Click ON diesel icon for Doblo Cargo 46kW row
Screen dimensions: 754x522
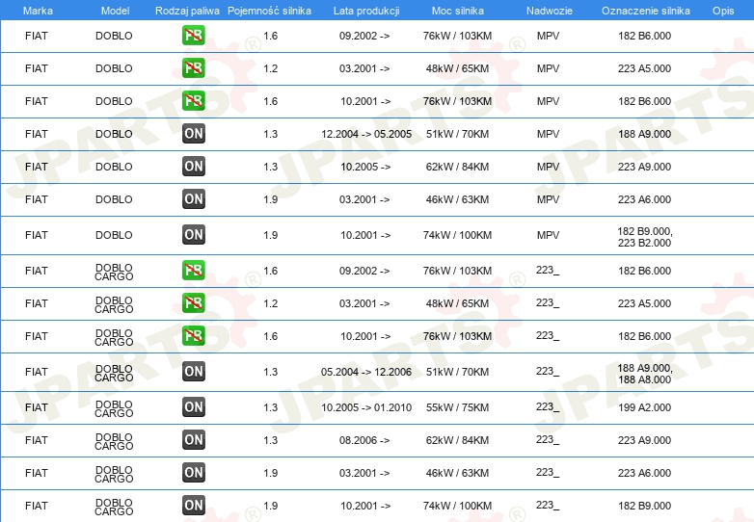193,473
